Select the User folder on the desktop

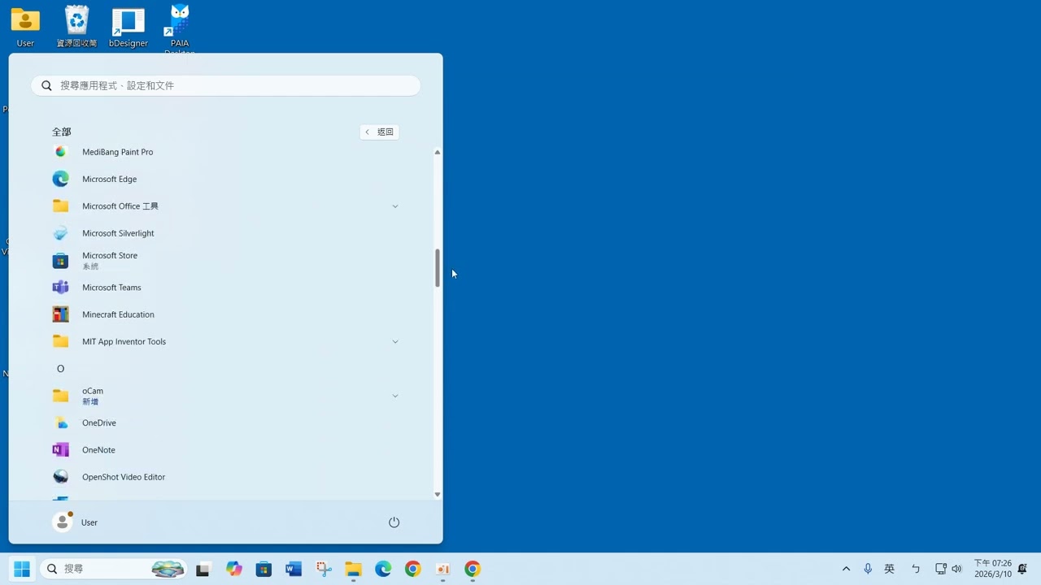[25, 27]
